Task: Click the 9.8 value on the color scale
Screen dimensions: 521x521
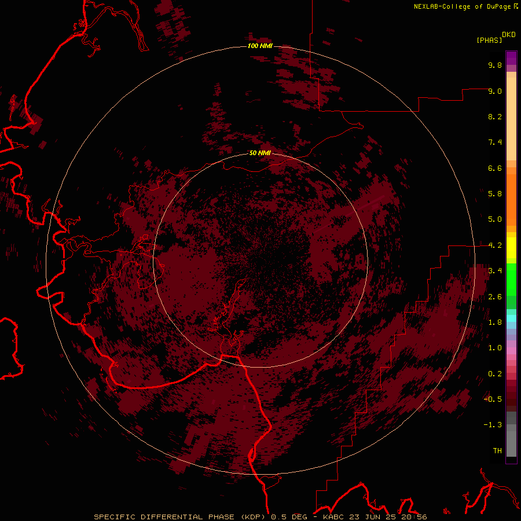Action: tap(495, 65)
